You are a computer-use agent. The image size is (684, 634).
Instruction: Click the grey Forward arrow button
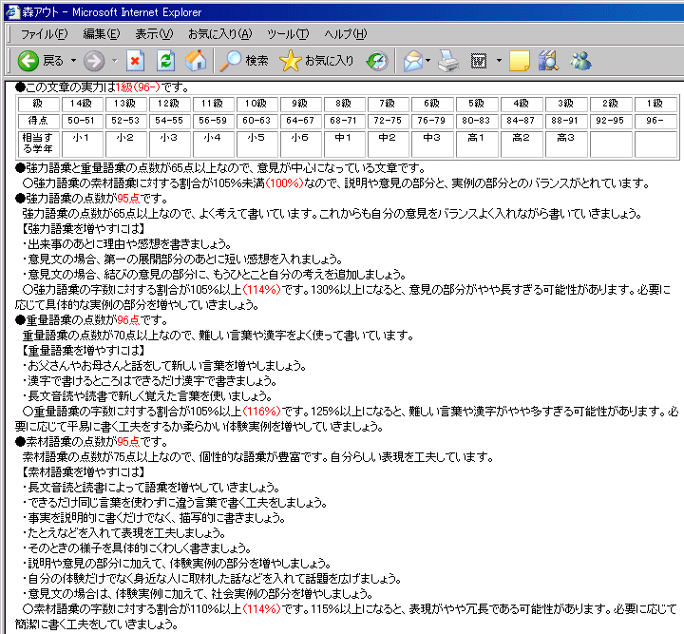tap(94, 61)
